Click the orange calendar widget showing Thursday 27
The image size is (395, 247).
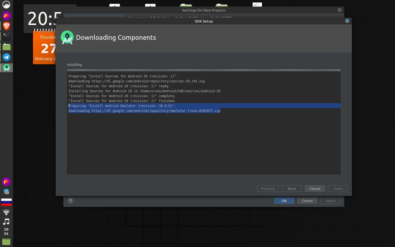[44, 47]
